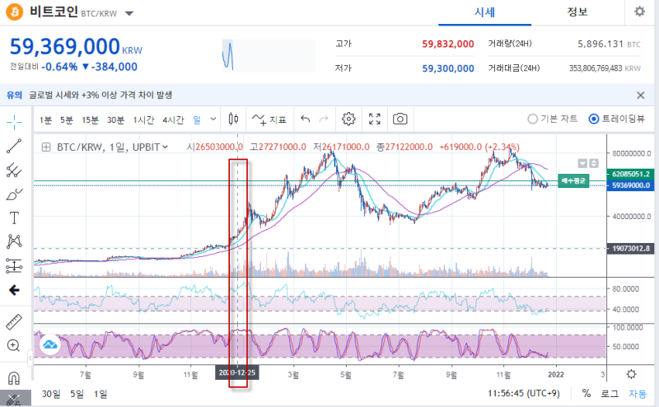Viewport: 659px width, 407px height.
Task: Open candlestick chart style selector
Action: [233, 119]
